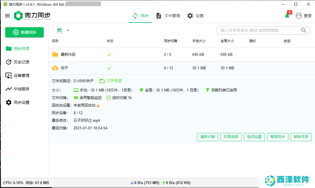The height and width of the screenshot is (188, 315).
Task: Click the notification bell icon
Action: (x=287, y=16)
